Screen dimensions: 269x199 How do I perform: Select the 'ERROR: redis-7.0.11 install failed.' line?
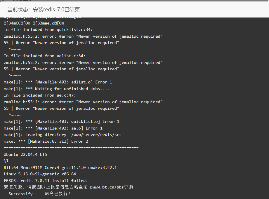46,181
